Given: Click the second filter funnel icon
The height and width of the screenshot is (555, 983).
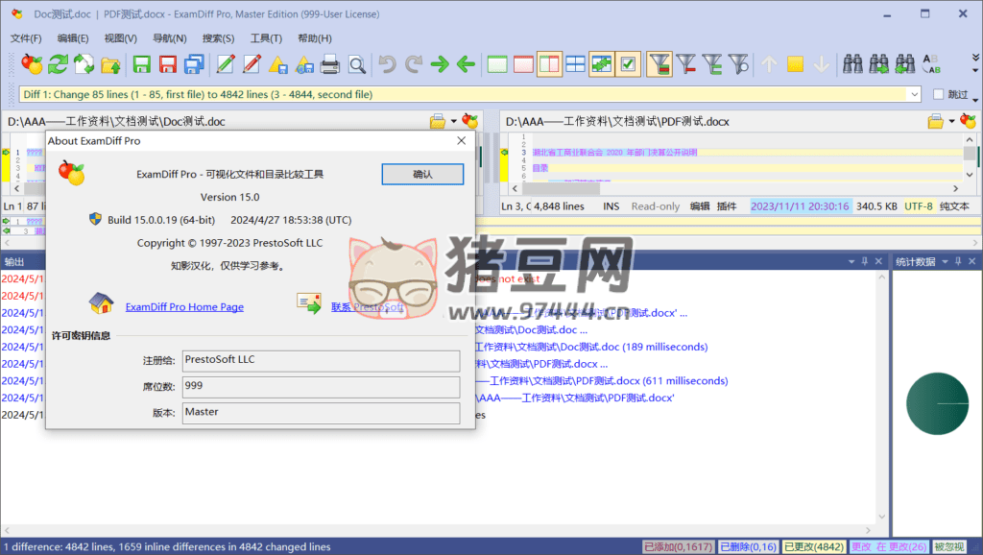Looking at the screenshot, I should [x=685, y=64].
